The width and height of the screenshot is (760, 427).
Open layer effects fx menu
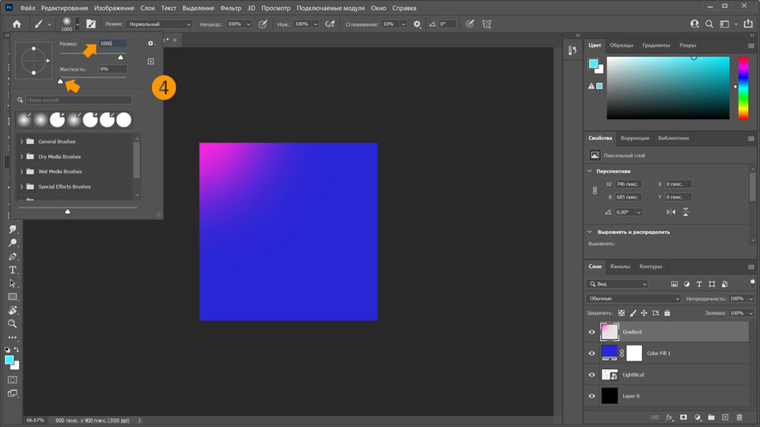click(x=669, y=417)
